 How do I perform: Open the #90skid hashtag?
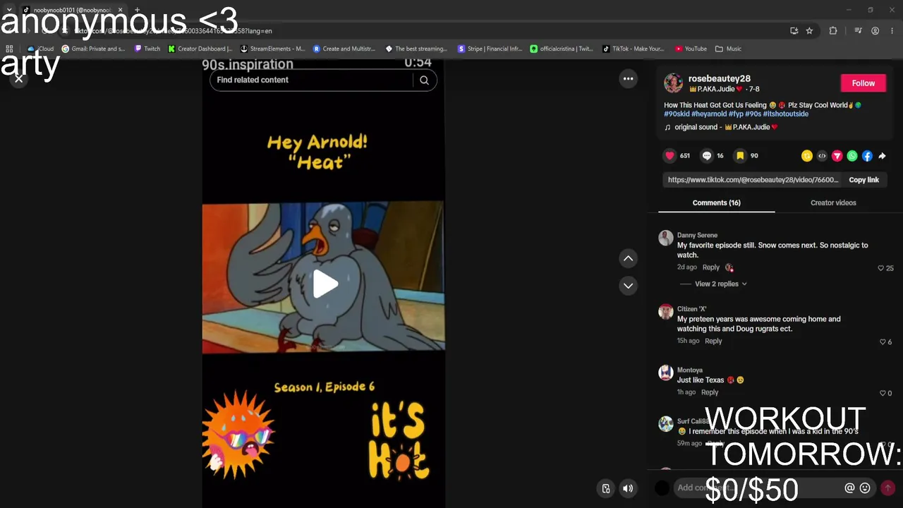[x=677, y=114]
